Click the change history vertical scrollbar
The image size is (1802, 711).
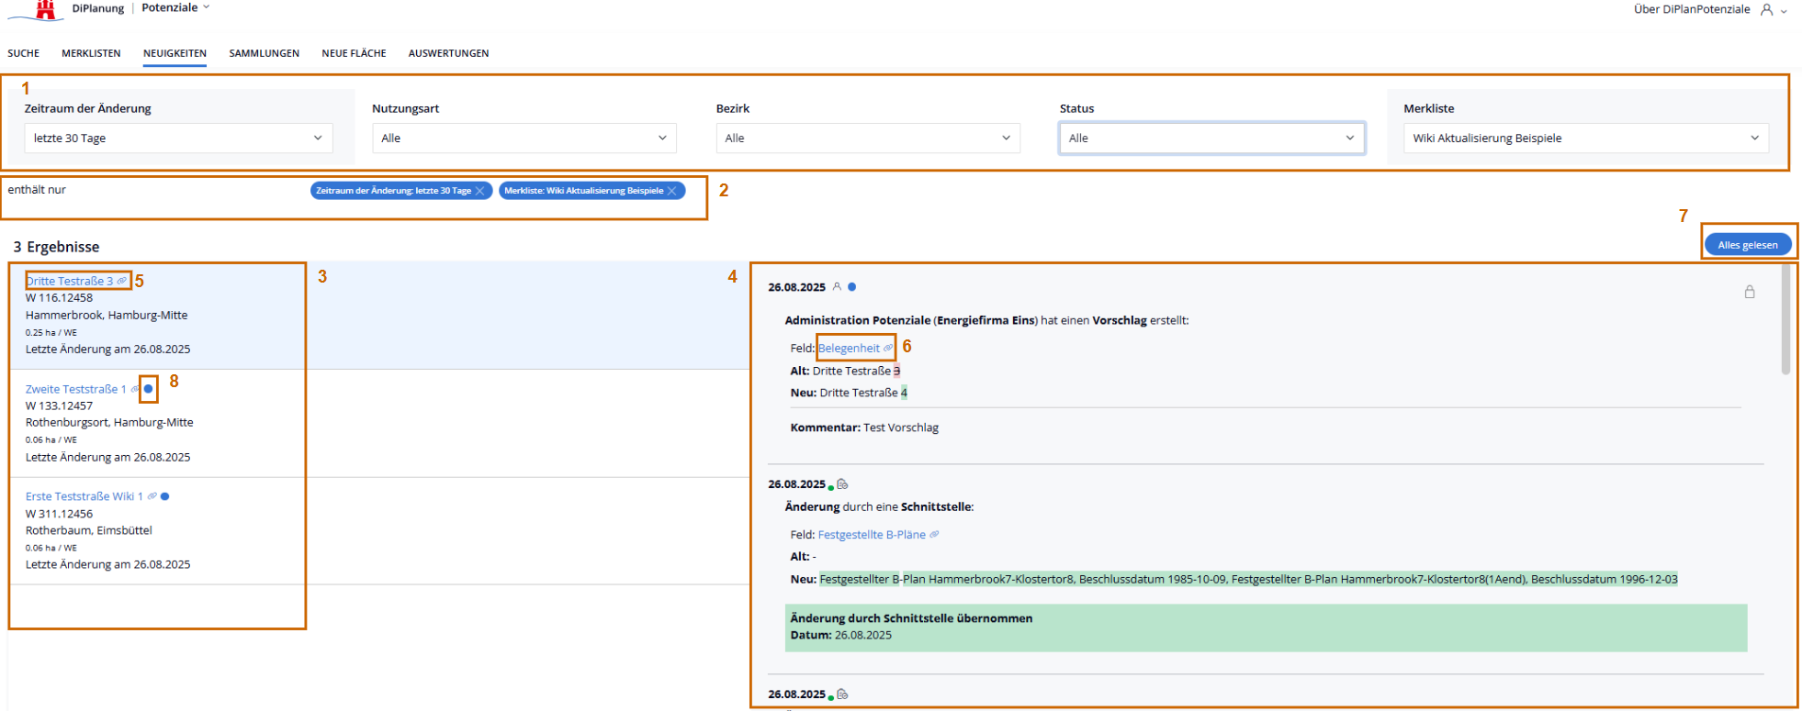(x=1785, y=321)
